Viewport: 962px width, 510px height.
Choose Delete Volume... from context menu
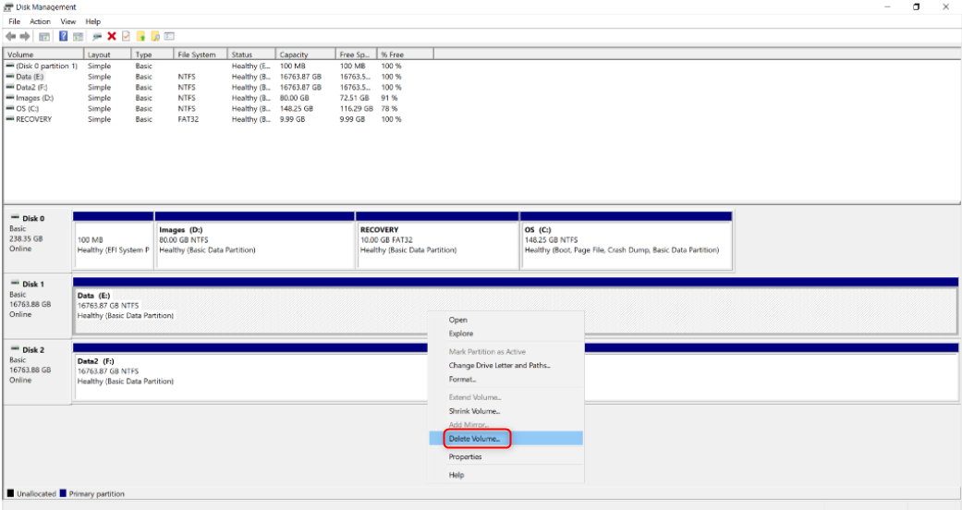[474, 438]
